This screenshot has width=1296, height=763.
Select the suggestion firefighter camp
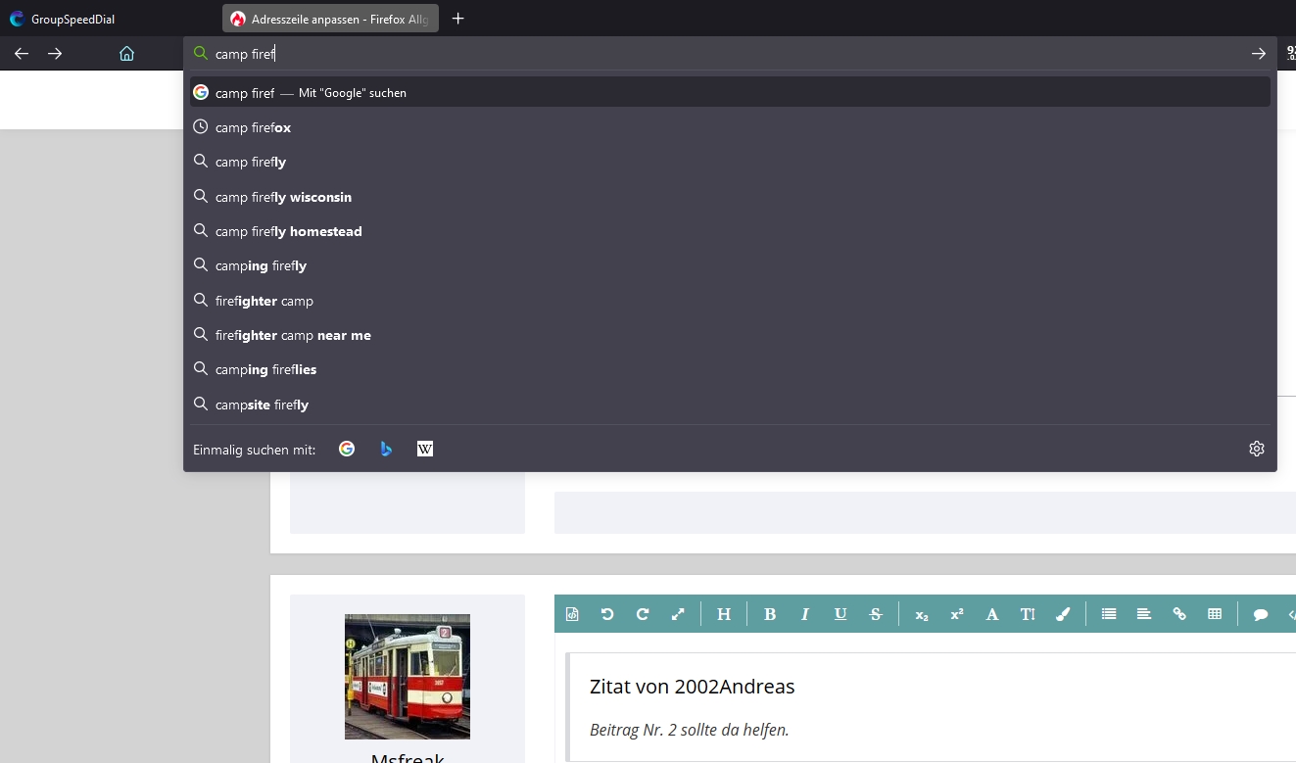point(730,301)
